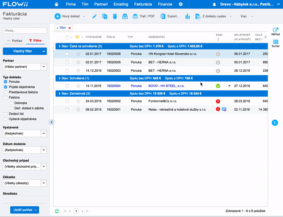Click the Export excel button
283x217 pixels.
pos(170,16)
